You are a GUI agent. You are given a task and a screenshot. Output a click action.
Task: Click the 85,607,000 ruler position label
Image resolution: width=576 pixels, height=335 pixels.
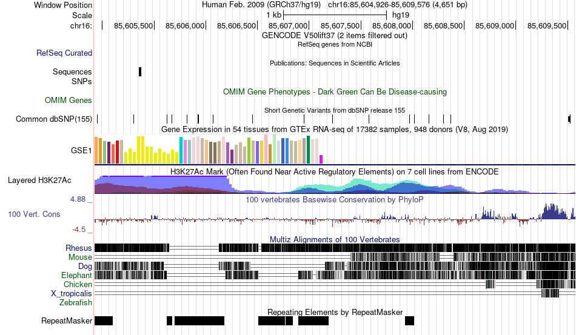point(287,25)
